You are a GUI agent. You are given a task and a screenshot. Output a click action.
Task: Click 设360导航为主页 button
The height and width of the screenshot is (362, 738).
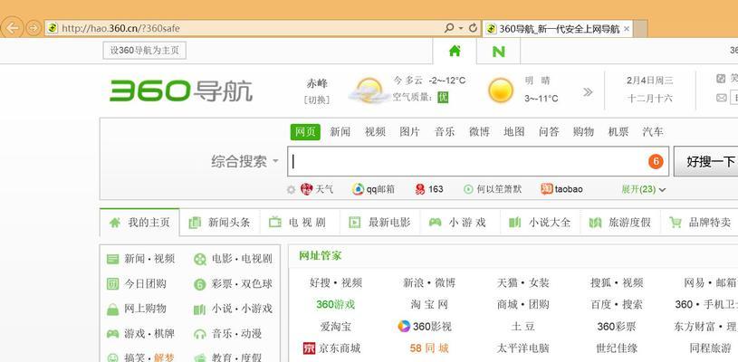(145, 51)
